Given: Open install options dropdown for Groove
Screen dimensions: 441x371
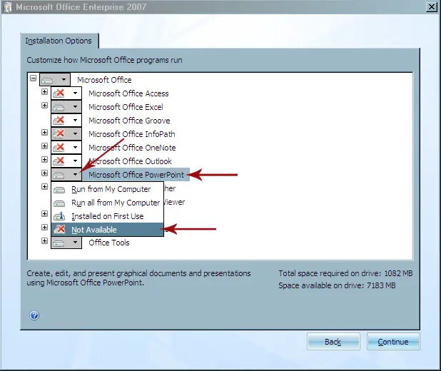Looking at the screenshot, I should point(75,121).
